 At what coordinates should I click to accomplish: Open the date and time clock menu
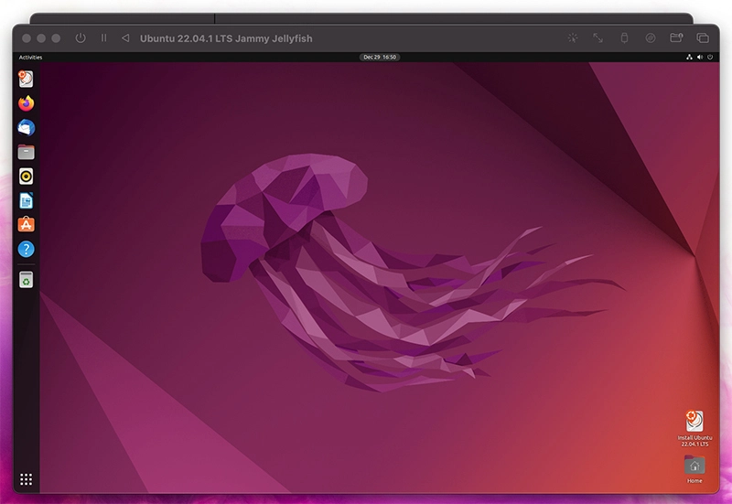(x=380, y=58)
